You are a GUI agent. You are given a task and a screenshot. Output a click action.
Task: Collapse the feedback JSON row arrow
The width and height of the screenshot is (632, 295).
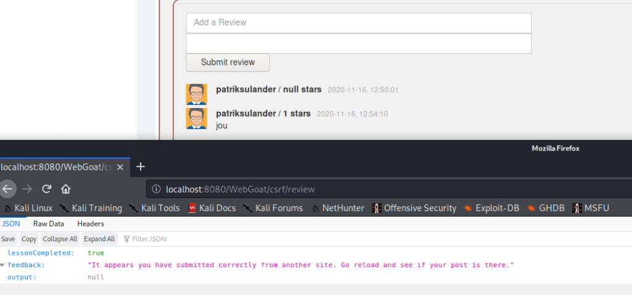2,265
